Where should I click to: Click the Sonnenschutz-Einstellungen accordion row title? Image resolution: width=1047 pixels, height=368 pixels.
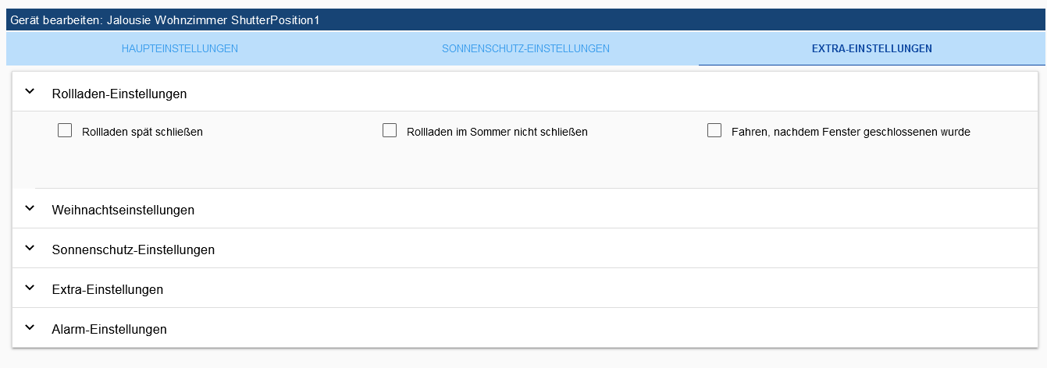pyautogui.click(x=134, y=250)
